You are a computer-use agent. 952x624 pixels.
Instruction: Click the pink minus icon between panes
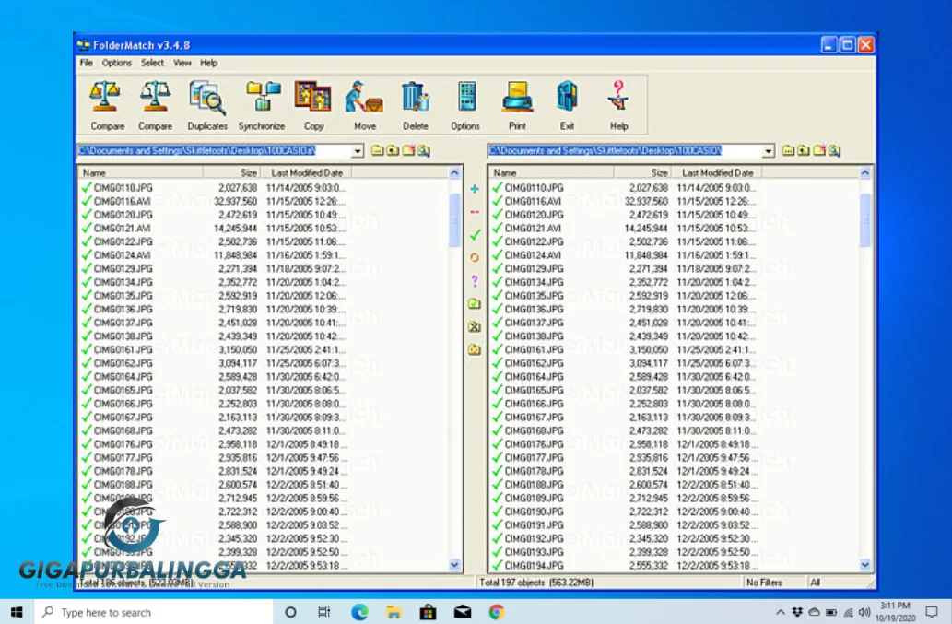pyautogui.click(x=475, y=212)
